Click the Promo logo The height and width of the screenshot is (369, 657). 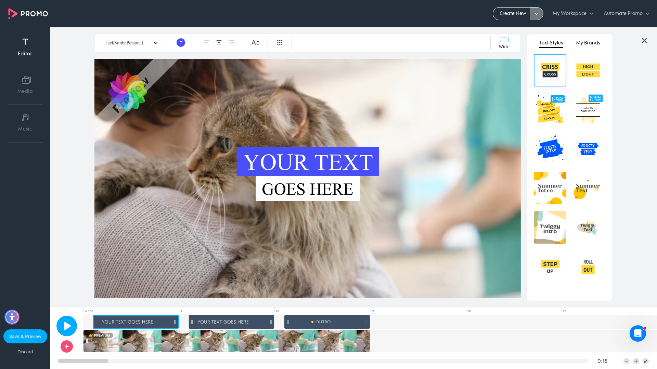pos(28,13)
